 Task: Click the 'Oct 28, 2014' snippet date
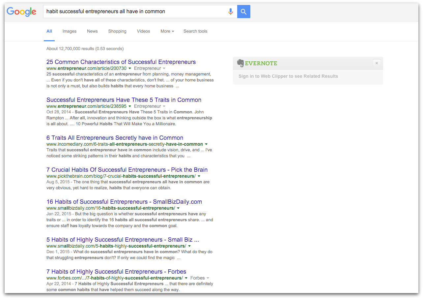(x=58, y=112)
